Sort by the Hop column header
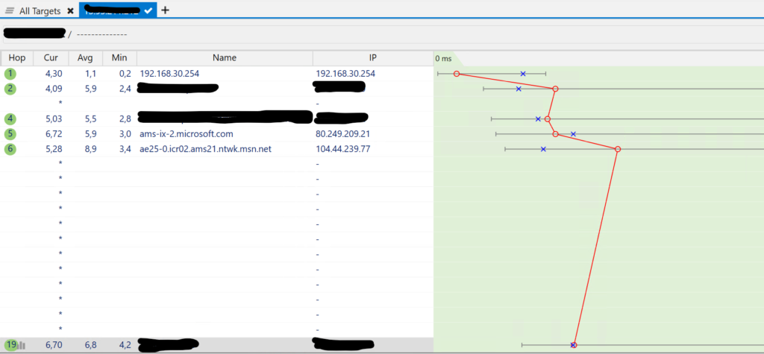 (x=16, y=58)
